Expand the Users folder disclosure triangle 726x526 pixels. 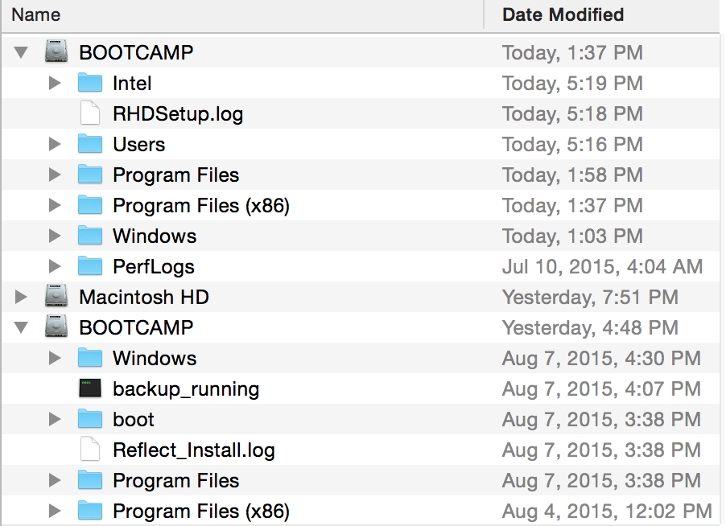pyautogui.click(x=55, y=144)
